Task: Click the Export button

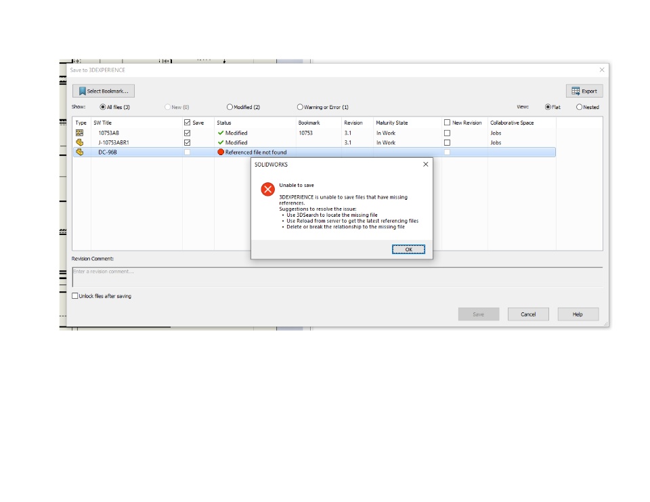Action: (x=584, y=91)
